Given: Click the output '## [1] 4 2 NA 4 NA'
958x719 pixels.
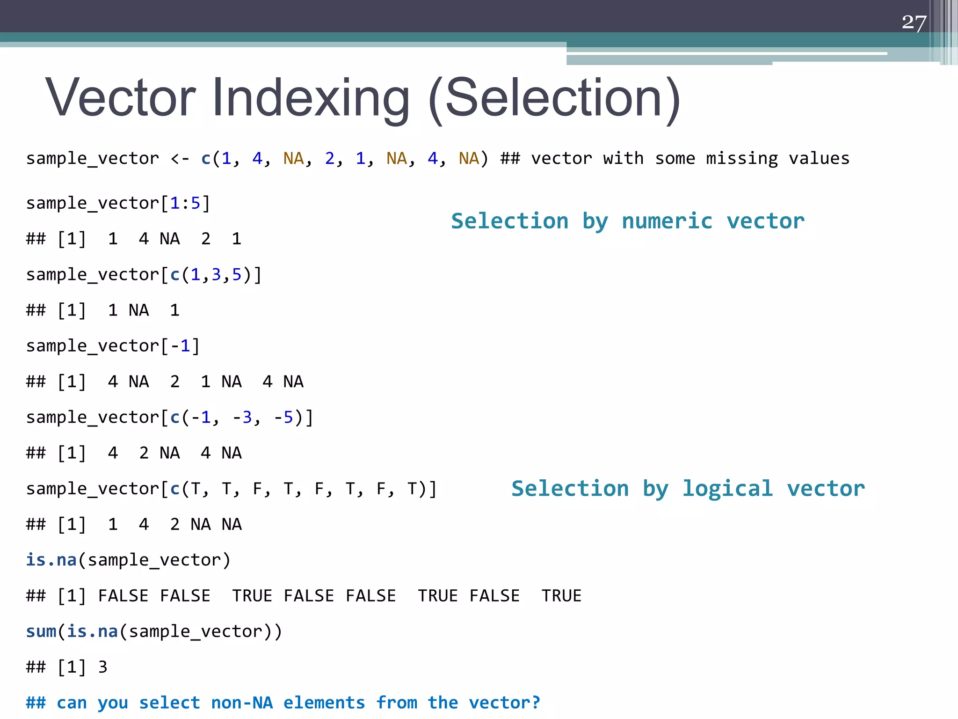Looking at the screenshot, I should pos(134,453).
